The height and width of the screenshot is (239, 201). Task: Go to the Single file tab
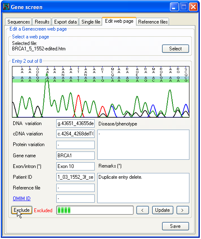91,22
